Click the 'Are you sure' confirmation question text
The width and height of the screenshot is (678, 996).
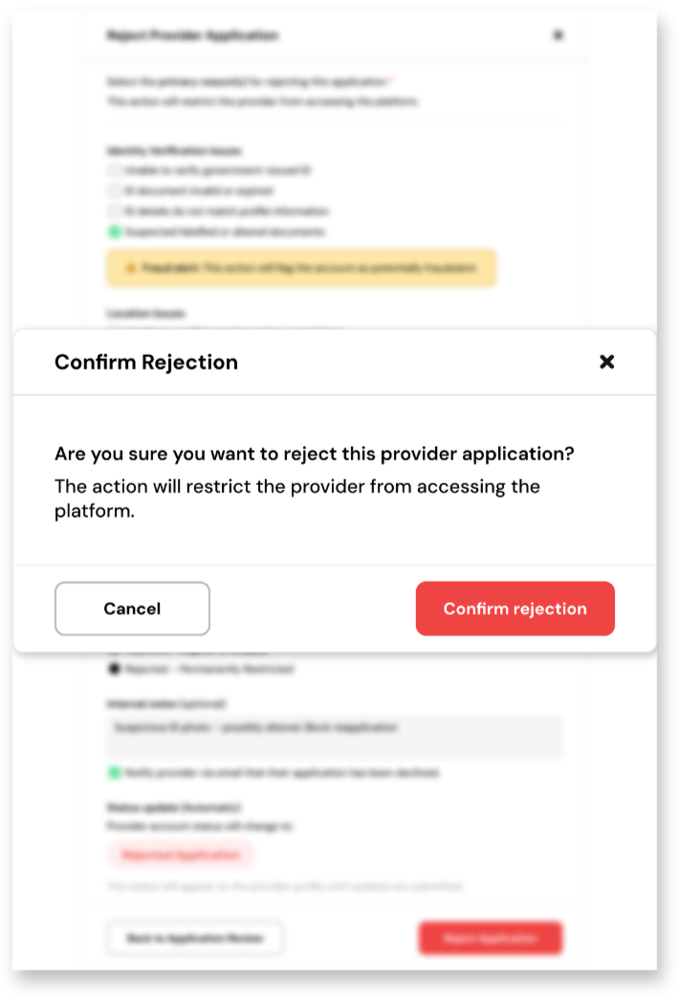click(315, 454)
